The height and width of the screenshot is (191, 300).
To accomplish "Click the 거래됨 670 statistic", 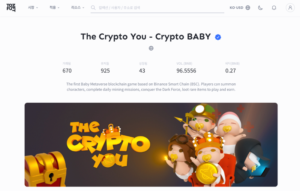I will 67,68.
